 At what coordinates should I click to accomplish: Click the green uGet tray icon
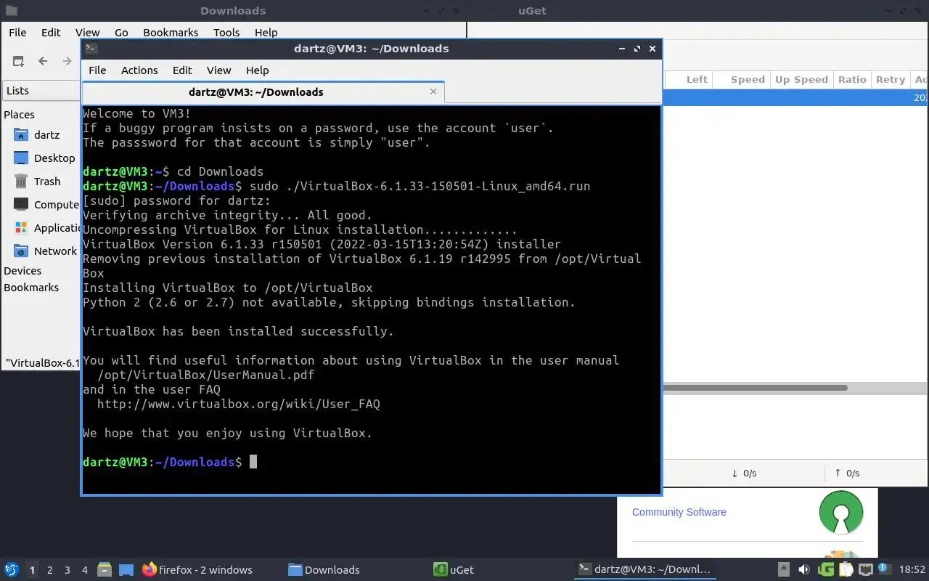(x=825, y=570)
